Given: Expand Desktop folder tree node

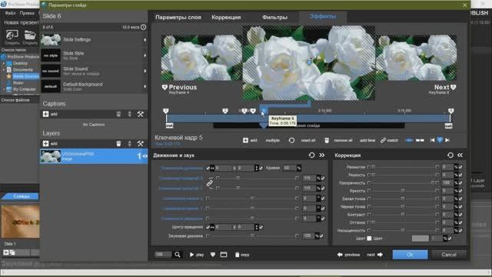Looking at the screenshot, I should click(4, 63).
